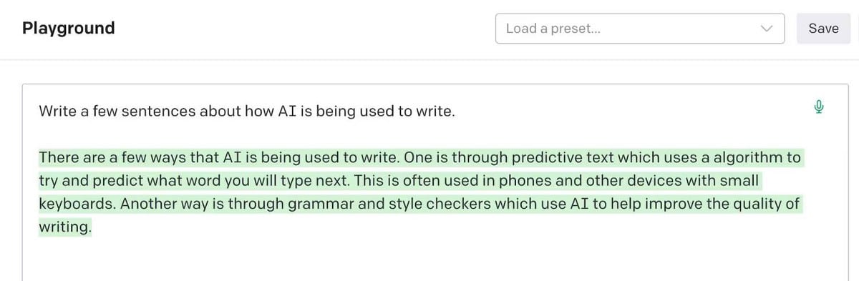Click the Save button
The height and width of the screenshot is (281, 859).
pos(823,29)
